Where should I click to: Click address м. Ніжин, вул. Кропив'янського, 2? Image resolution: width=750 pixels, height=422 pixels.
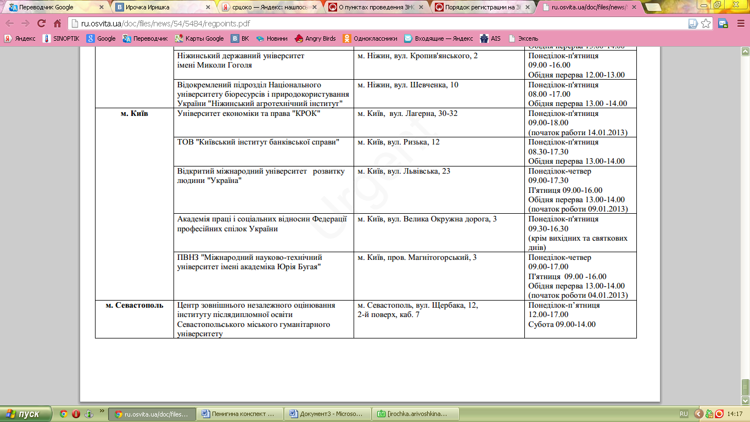(x=417, y=55)
